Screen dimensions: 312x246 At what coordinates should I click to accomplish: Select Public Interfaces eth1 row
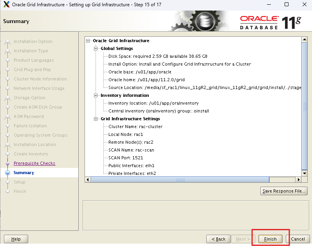pos(131,166)
